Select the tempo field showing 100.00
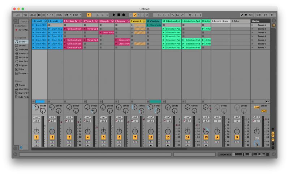 (x=33, y=15)
